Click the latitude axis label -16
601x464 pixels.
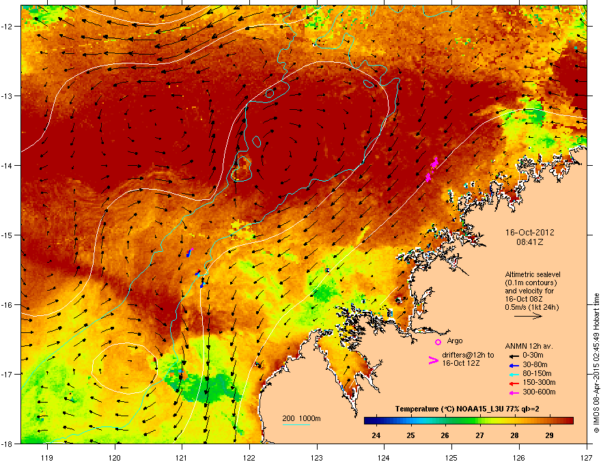click(8, 304)
